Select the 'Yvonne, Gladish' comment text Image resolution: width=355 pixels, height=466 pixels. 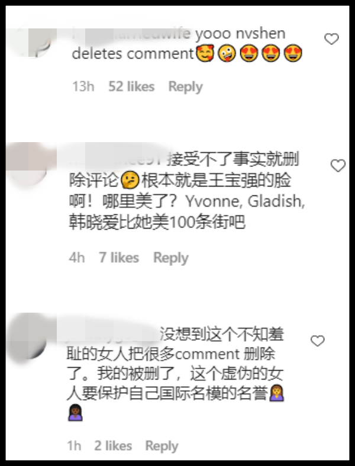186,191
